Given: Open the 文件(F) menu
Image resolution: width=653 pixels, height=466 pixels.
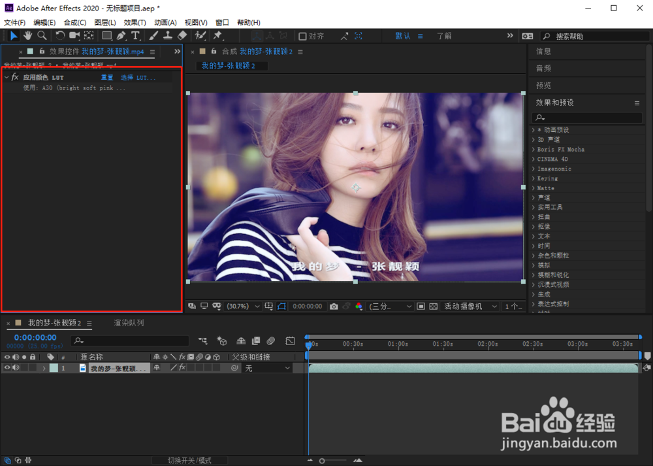Looking at the screenshot, I should click(14, 22).
